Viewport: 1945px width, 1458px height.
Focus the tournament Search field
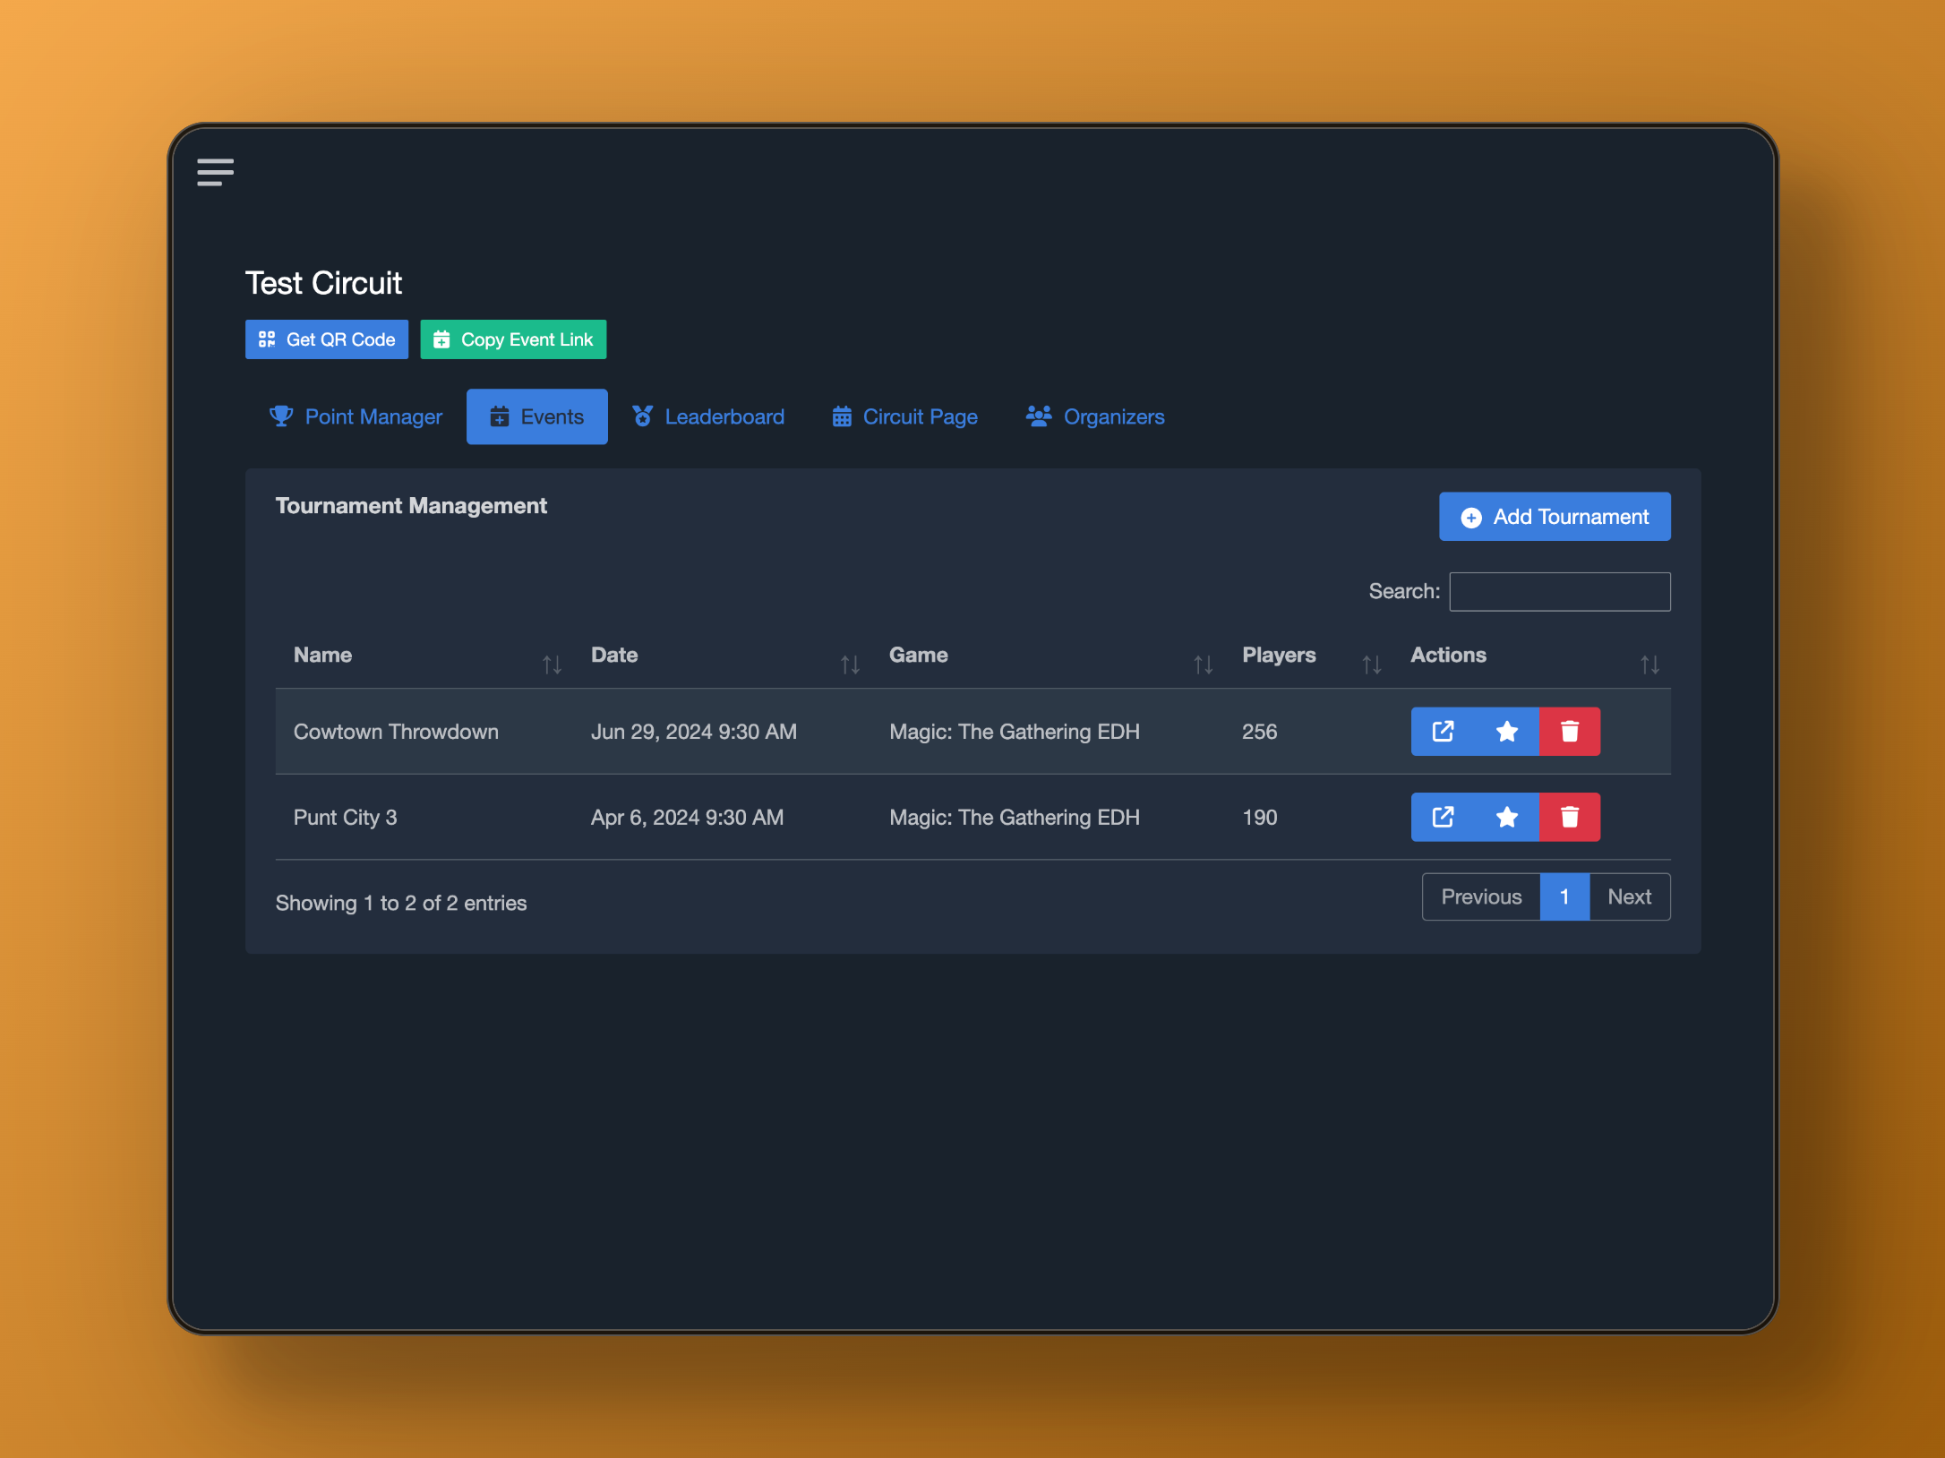[1559, 591]
